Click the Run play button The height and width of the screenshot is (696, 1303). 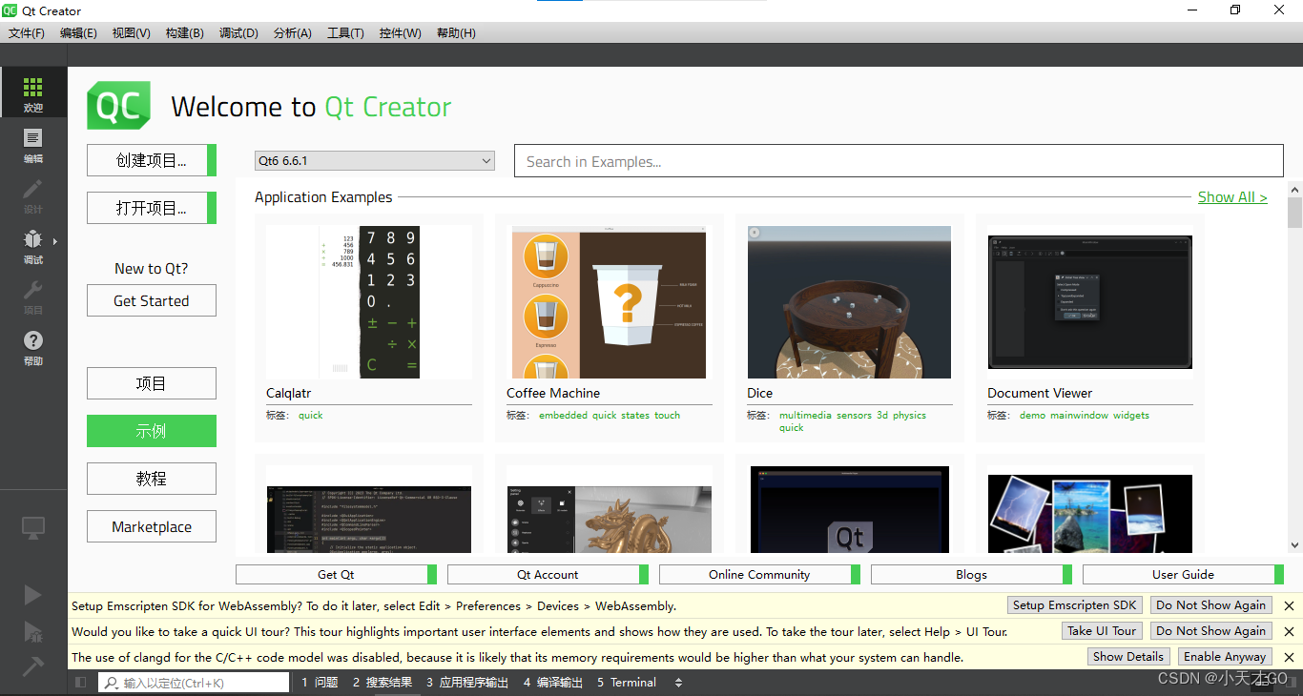pos(33,595)
